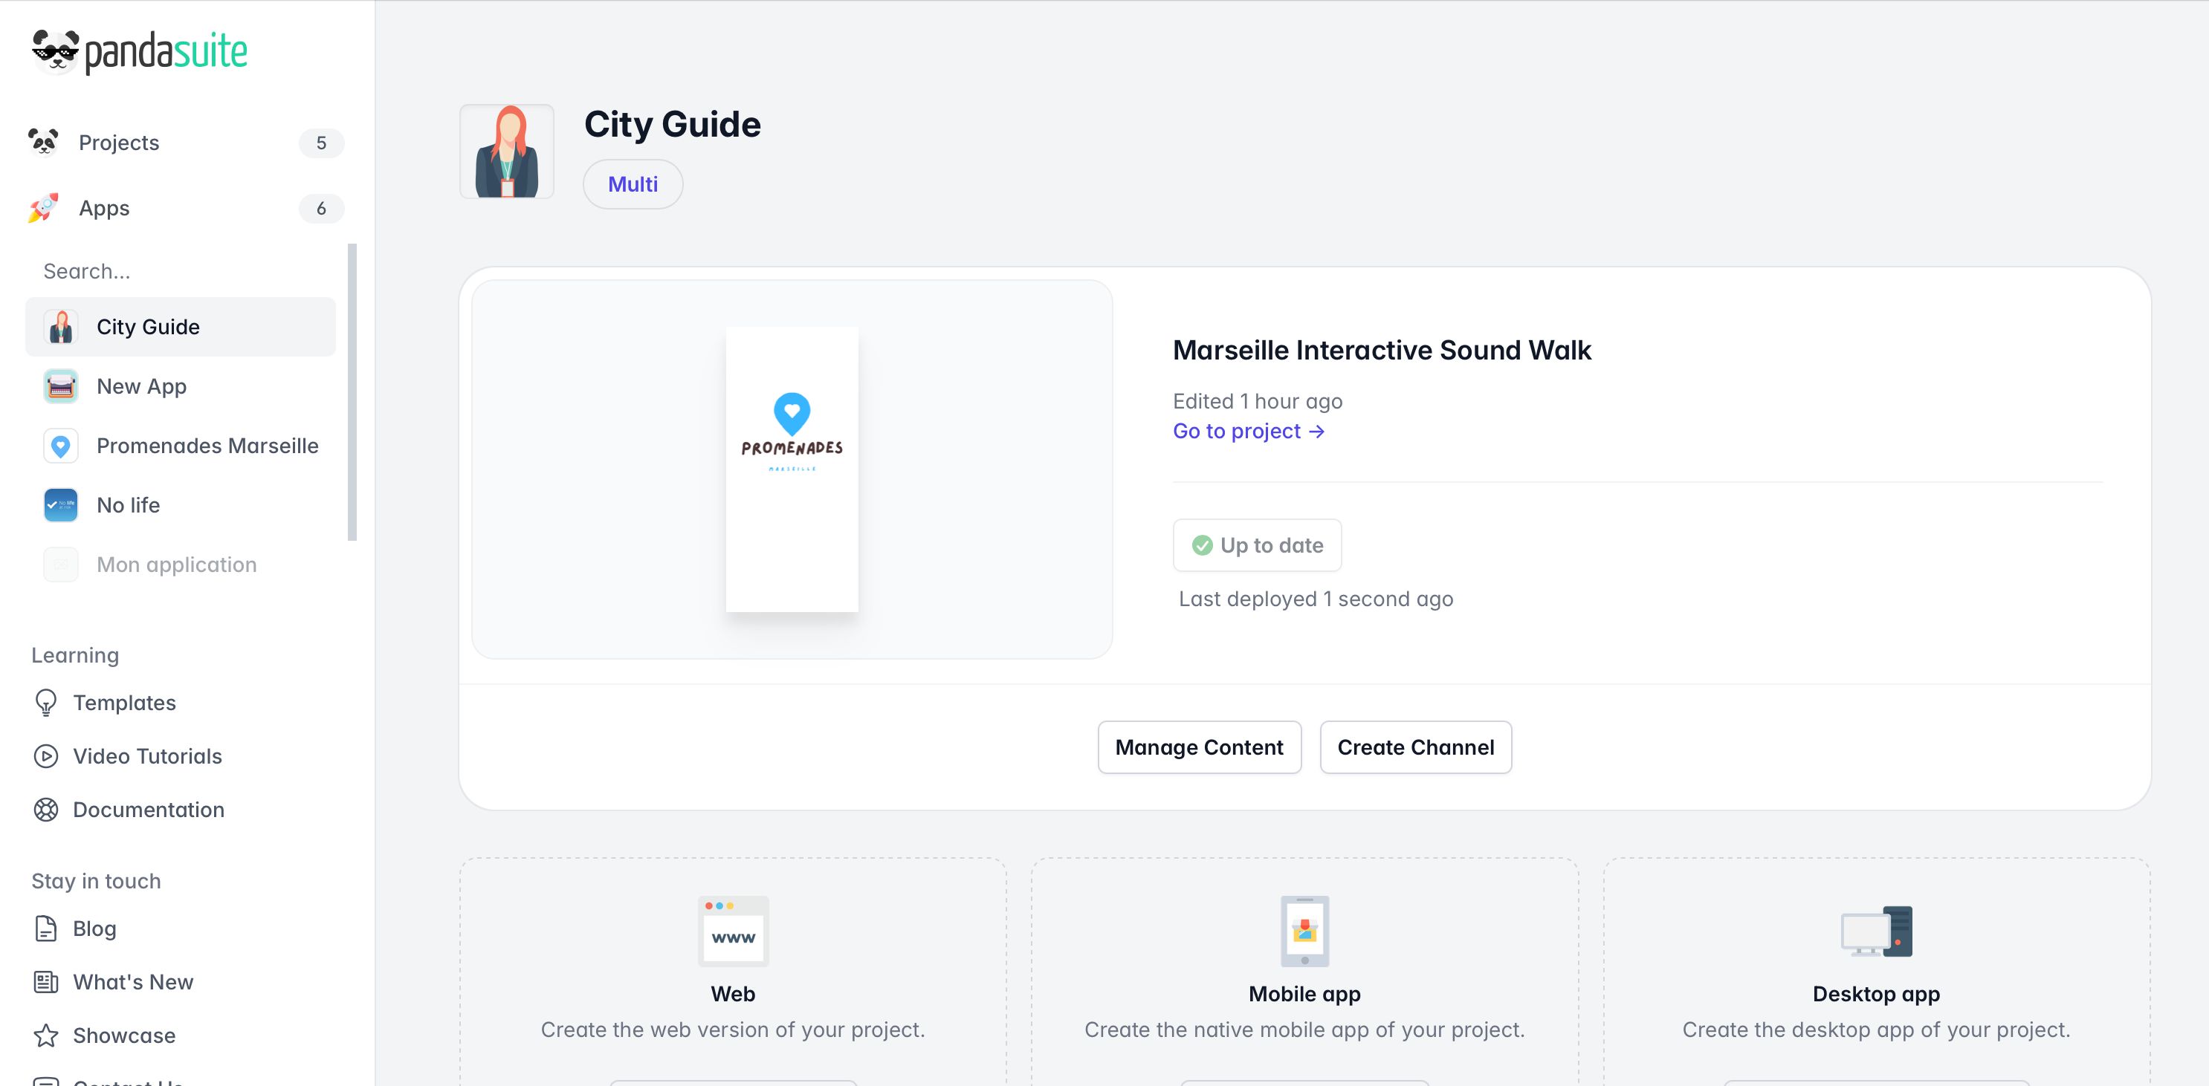Screen dimensions: 2209x1086
Task: Click the Video Tutorials play icon
Action: [x=46, y=756]
